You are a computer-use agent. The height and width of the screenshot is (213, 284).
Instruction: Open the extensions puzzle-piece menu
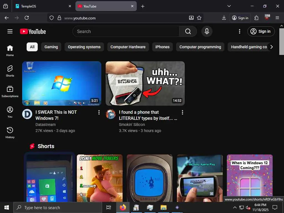pyautogui.click(x=256, y=18)
